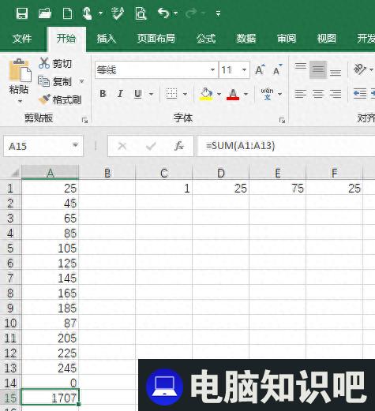Switch to the 插入 tab

tap(107, 39)
